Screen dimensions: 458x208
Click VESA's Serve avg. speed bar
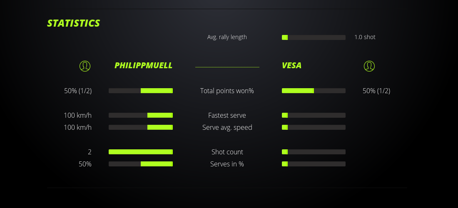[314, 127]
